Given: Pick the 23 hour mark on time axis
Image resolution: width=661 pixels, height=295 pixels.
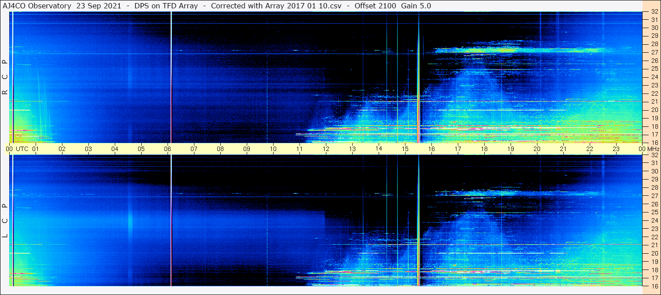Looking at the screenshot, I should point(616,149).
